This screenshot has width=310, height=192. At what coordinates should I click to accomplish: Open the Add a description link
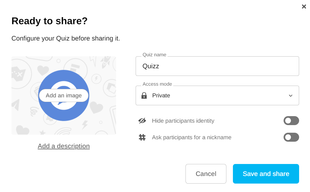(64, 146)
